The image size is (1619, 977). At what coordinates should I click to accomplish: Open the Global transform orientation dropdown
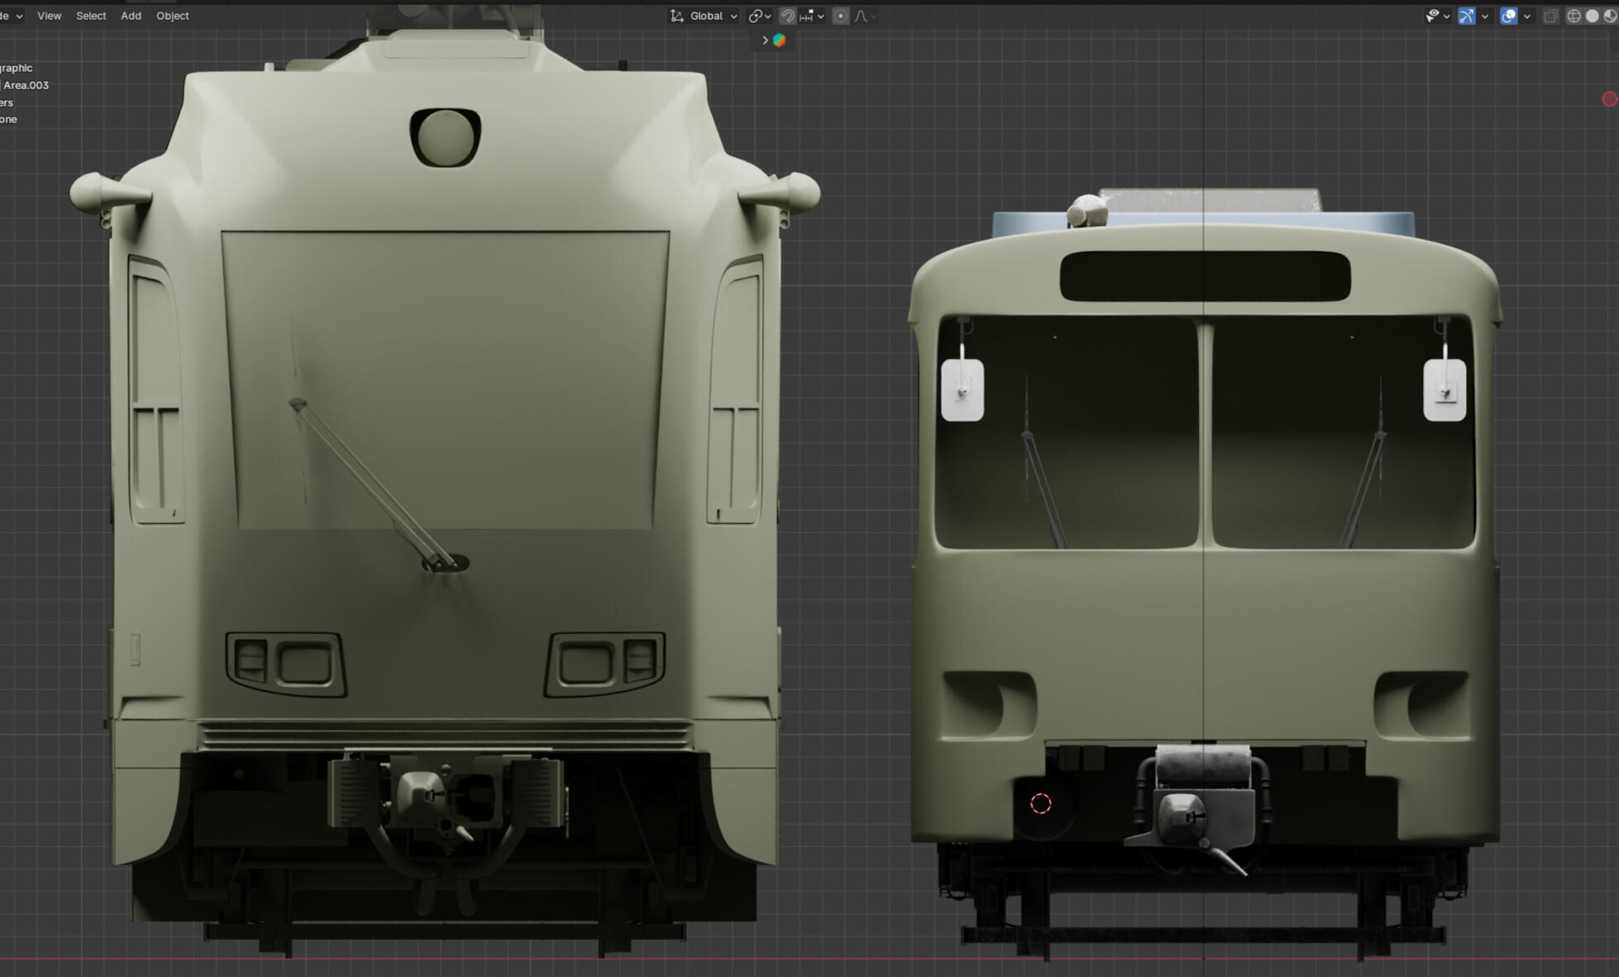tap(704, 16)
